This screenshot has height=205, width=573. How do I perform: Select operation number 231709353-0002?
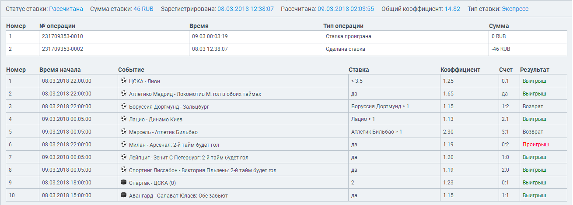pos(63,49)
